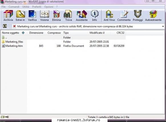The height and width of the screenshot is (122, 166).
Task: Go up one folder level button
Action: tap(5, 26)
